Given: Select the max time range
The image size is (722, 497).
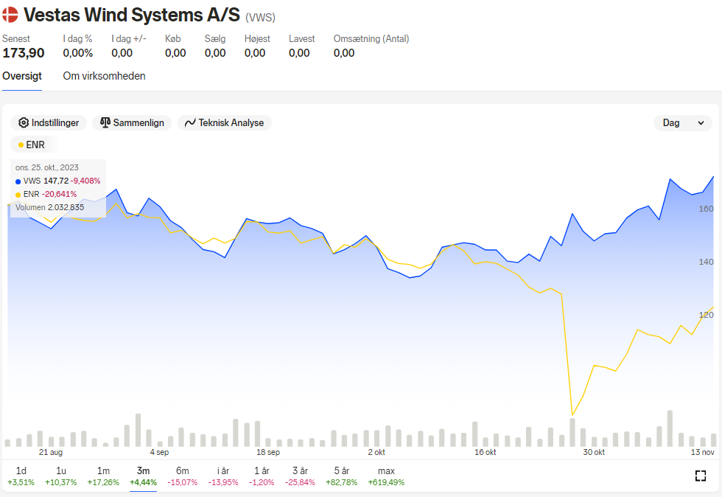Looking at the screenshot, I should 386,476.
